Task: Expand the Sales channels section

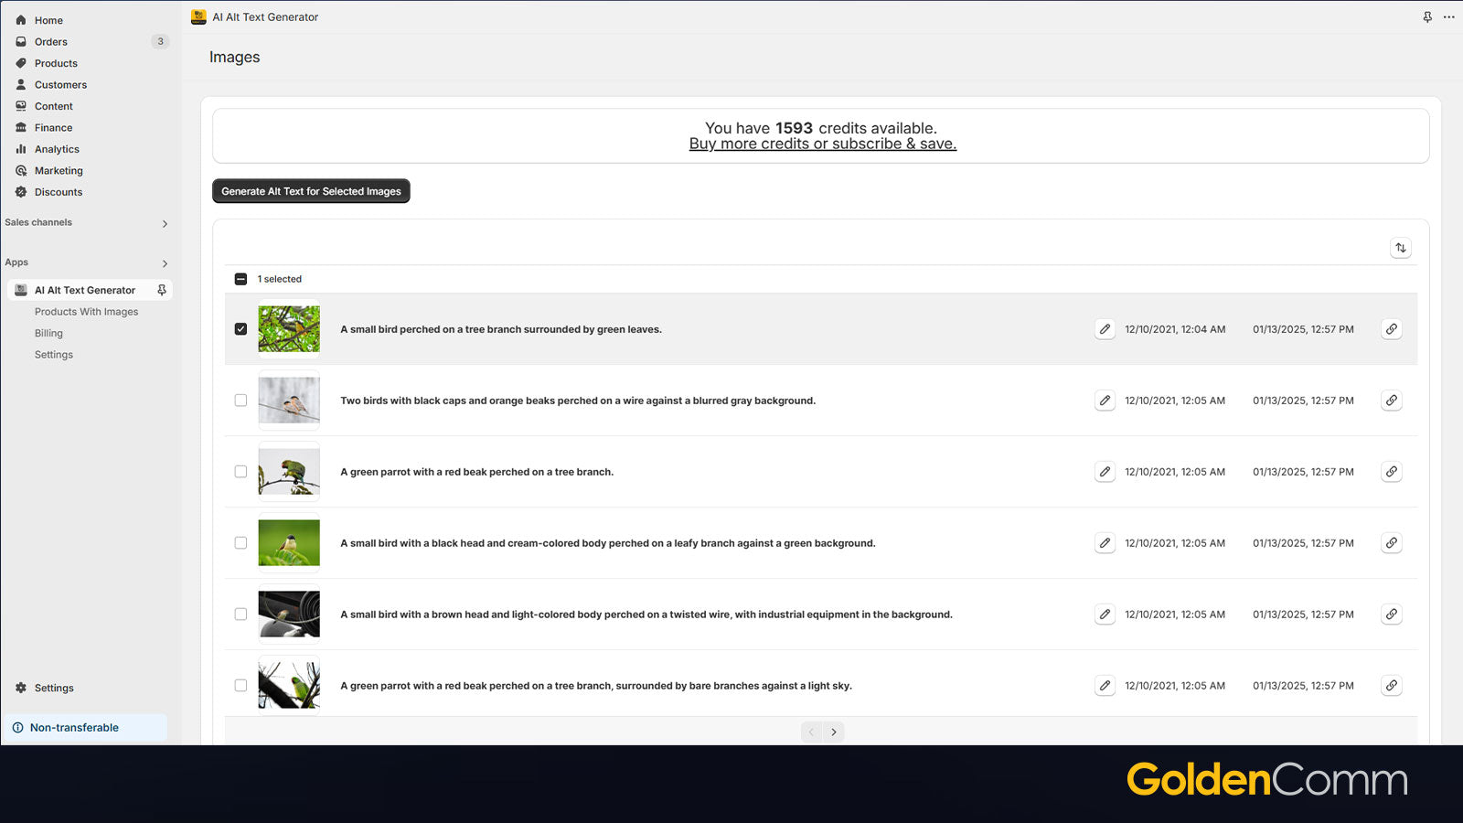Action: 165,223
